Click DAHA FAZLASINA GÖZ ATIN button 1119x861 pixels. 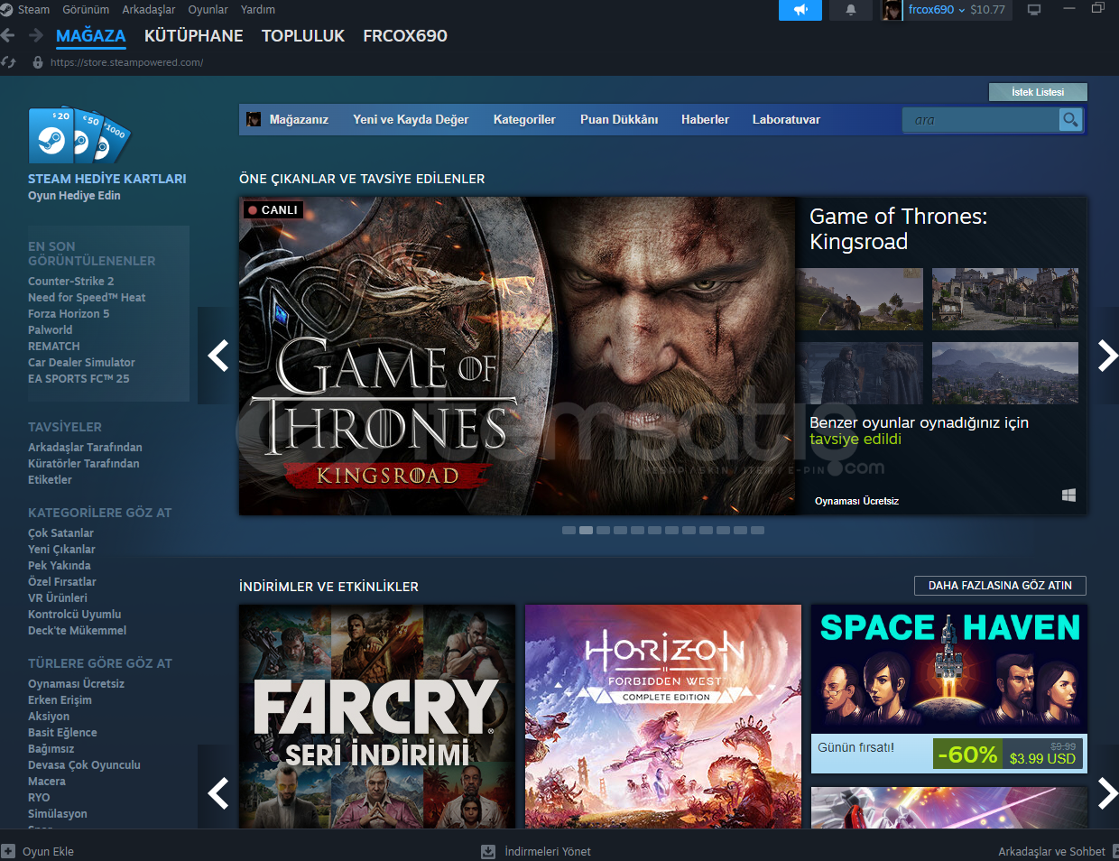tap(1000, 586)
